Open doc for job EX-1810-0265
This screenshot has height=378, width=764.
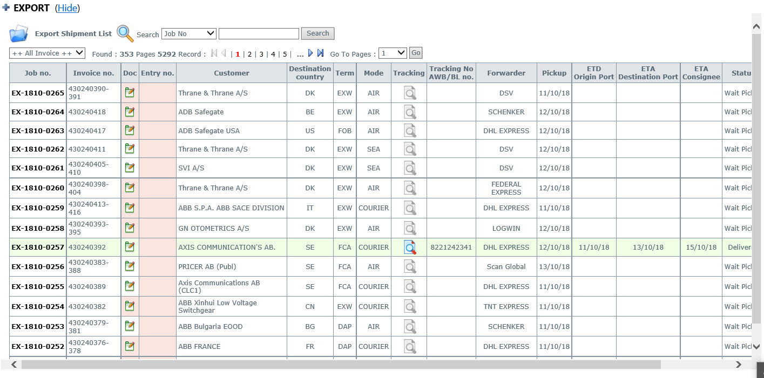tap(130, 92)
